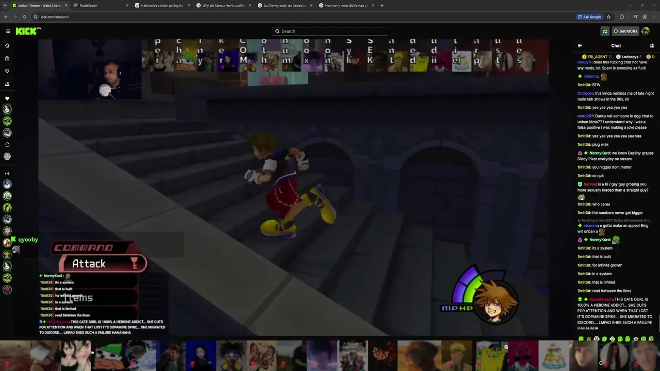The image size is (660, 371).
Task: Reload the page in the browser
Action: pos(24,16)
